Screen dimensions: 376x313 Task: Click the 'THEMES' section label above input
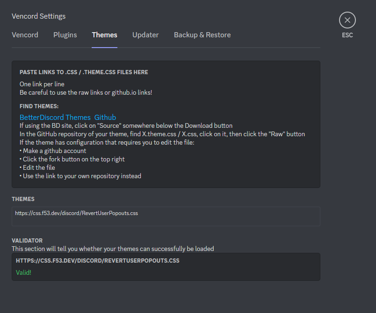(x=23, y=199)
